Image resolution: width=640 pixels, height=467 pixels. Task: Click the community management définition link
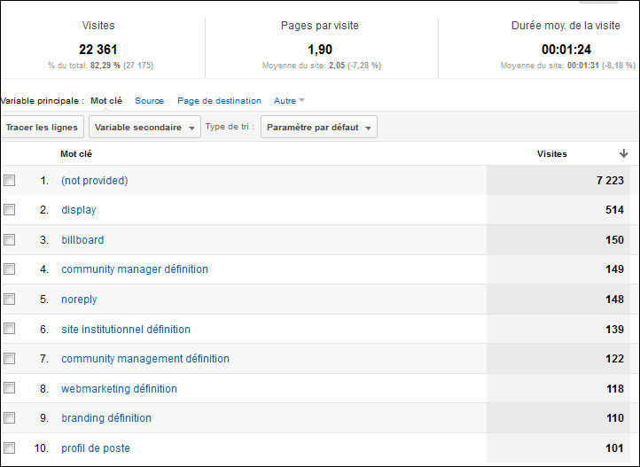[145, 359]
